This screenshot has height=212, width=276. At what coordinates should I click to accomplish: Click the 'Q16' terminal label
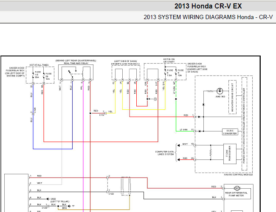tap(146, 84)
